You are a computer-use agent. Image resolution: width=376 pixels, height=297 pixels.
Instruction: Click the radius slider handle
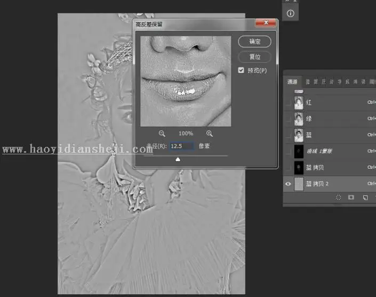tap(178, 159)
